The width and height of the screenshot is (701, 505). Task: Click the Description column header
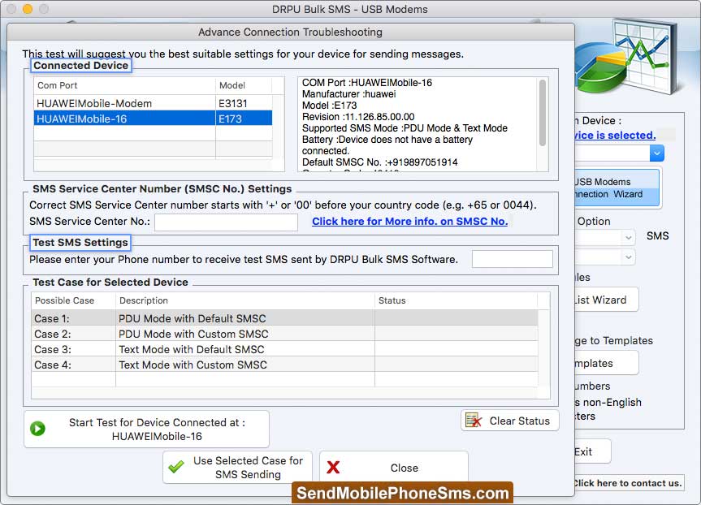pyautogui.click(x=245, y=300)
